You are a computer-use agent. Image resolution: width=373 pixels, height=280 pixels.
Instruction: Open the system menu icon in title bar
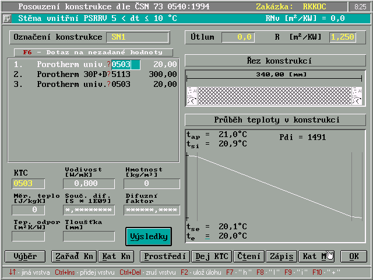[7, 18]
